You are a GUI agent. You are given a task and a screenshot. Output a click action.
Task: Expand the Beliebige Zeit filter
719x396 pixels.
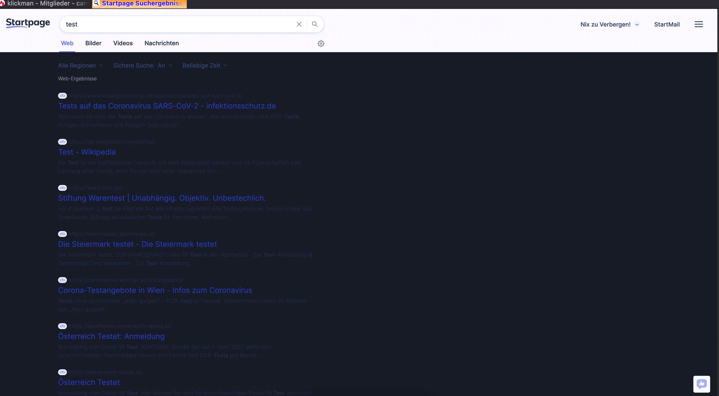click(x=205, y=66)
